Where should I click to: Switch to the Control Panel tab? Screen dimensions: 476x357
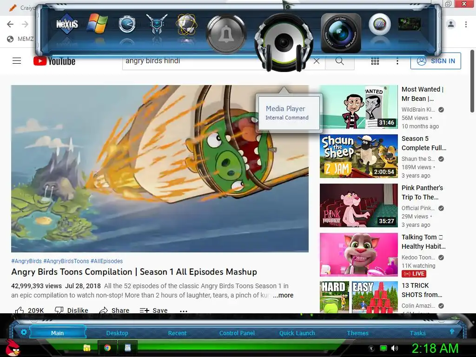(x=237, y=333)
